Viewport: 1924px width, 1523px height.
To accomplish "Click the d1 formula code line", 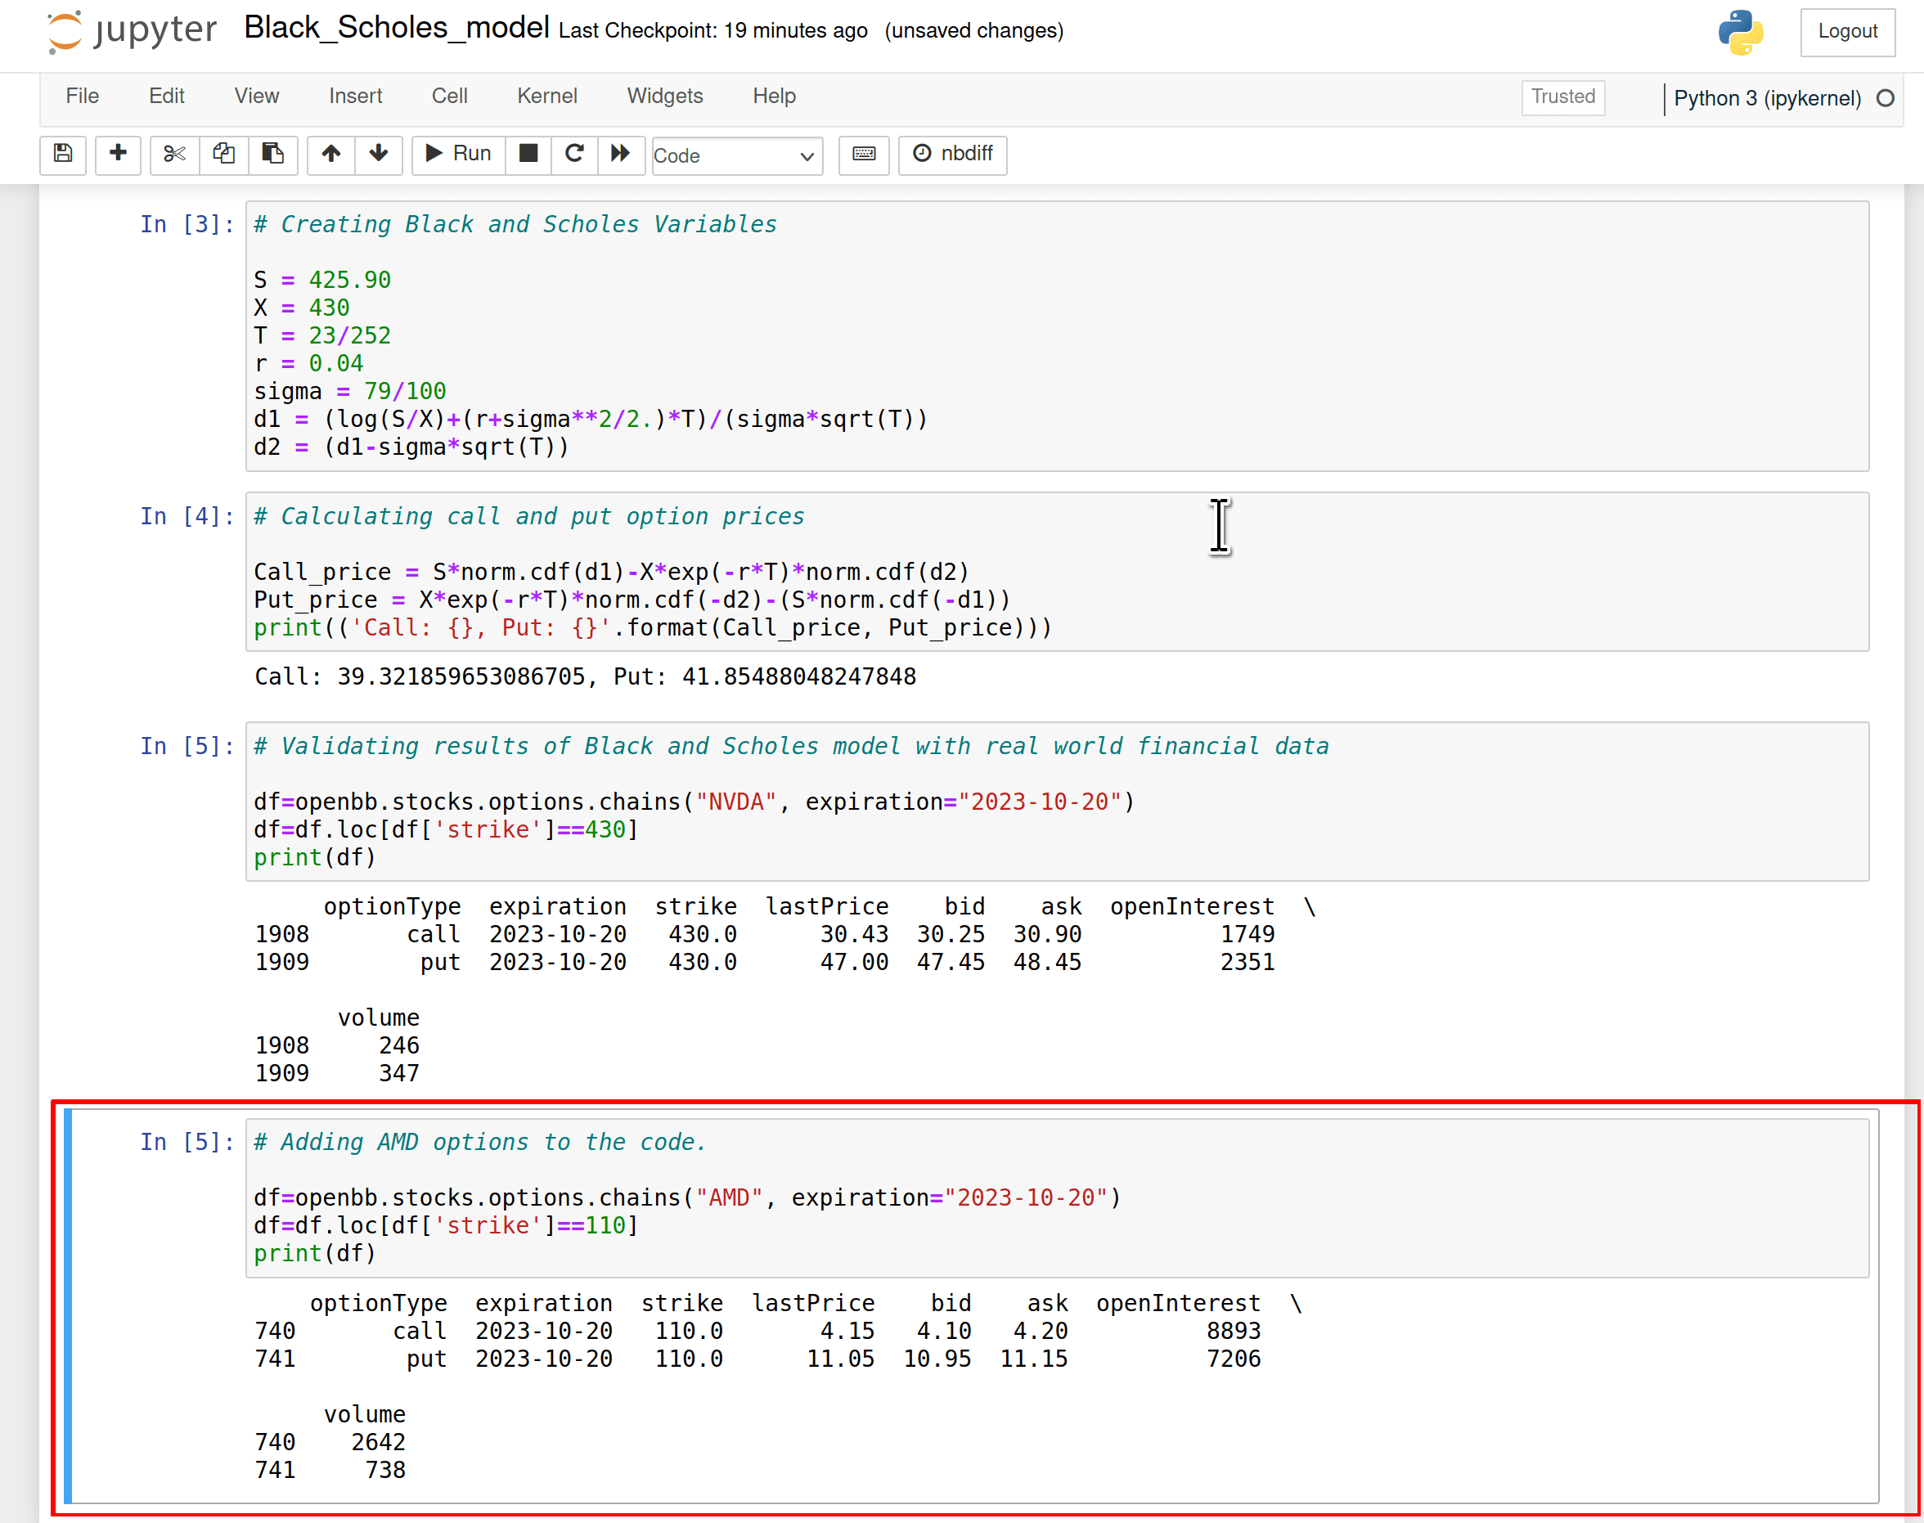I will pyautogui.click(x=591, y=419).
